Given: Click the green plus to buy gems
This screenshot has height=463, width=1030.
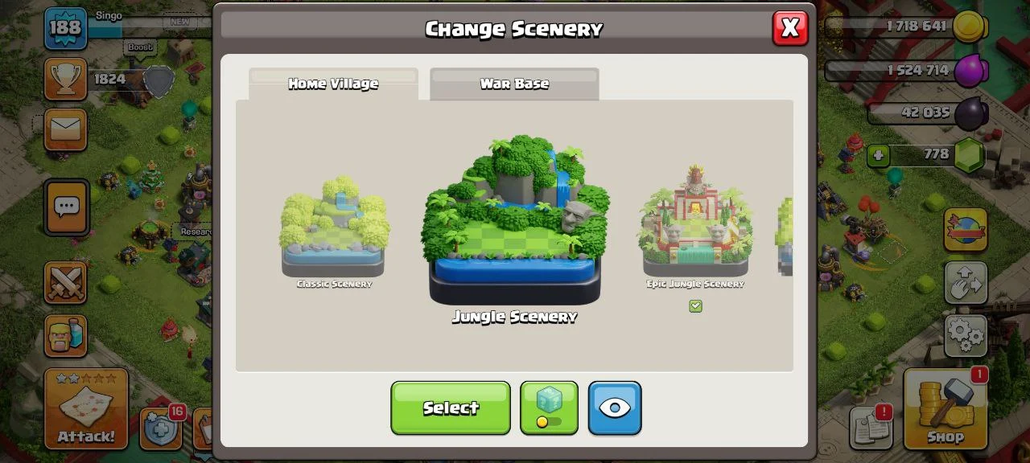Looking at the screenshot, I should coord(880,155).
